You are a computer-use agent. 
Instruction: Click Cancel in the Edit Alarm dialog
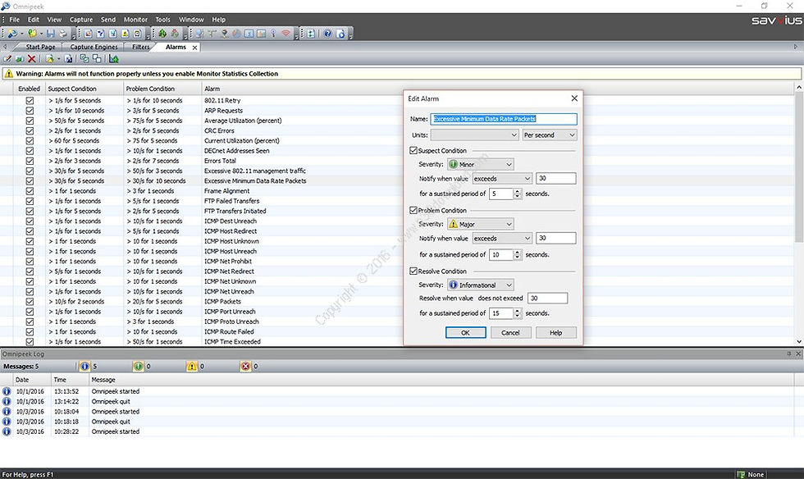pos(510,333)
